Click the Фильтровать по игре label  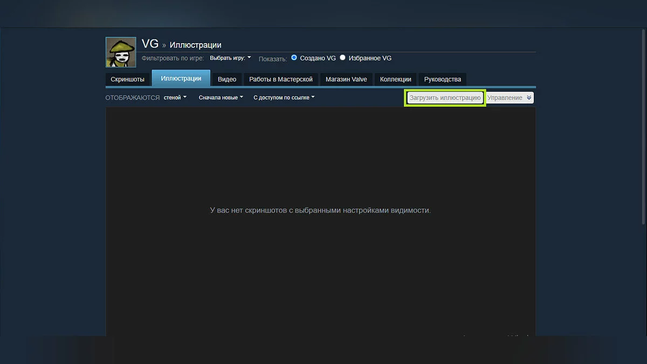173,58
